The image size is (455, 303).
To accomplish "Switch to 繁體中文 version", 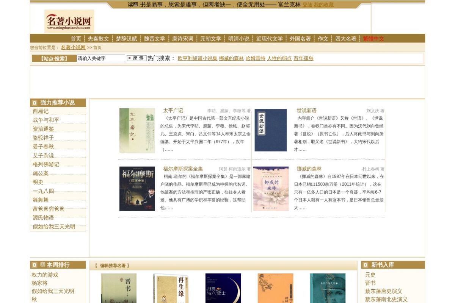I will [x=373, y=39].
